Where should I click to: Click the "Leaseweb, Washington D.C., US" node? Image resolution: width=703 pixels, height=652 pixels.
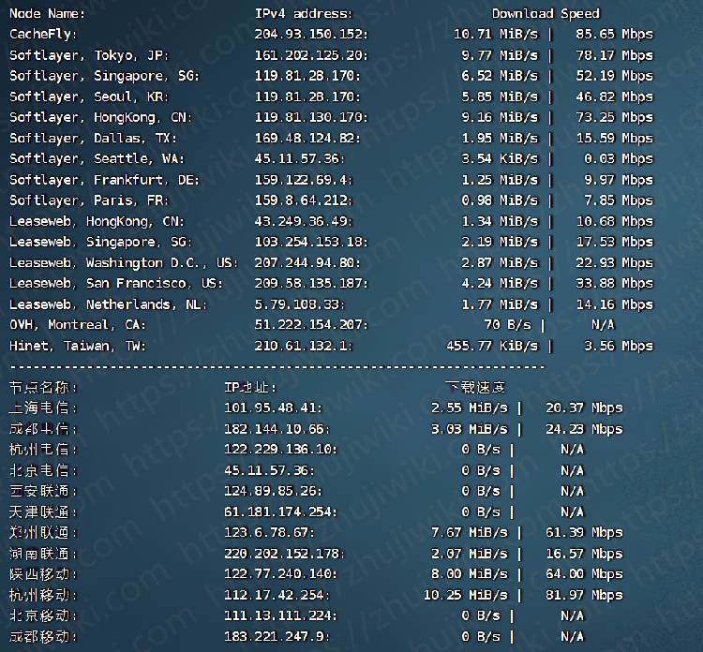click(123, 262)
